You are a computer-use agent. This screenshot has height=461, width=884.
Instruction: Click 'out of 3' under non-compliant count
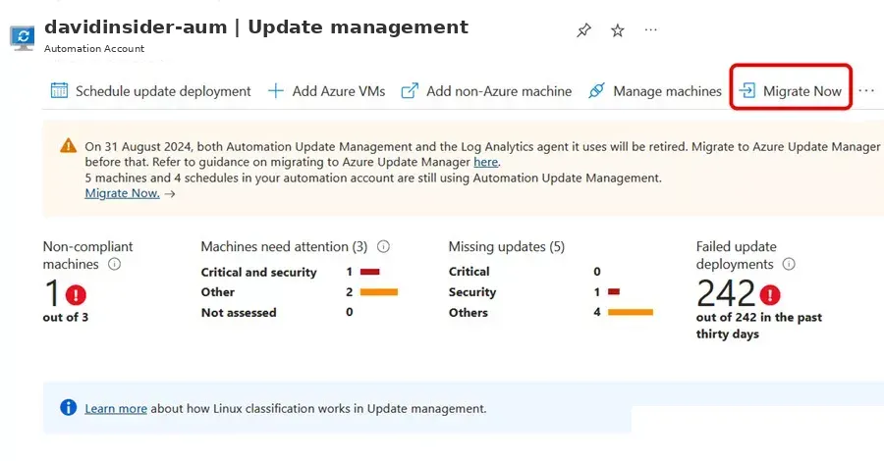[66, 318]
